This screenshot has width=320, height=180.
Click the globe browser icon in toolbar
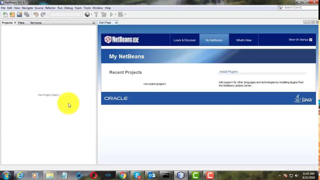pyautogui.click(x=87, y=14)
